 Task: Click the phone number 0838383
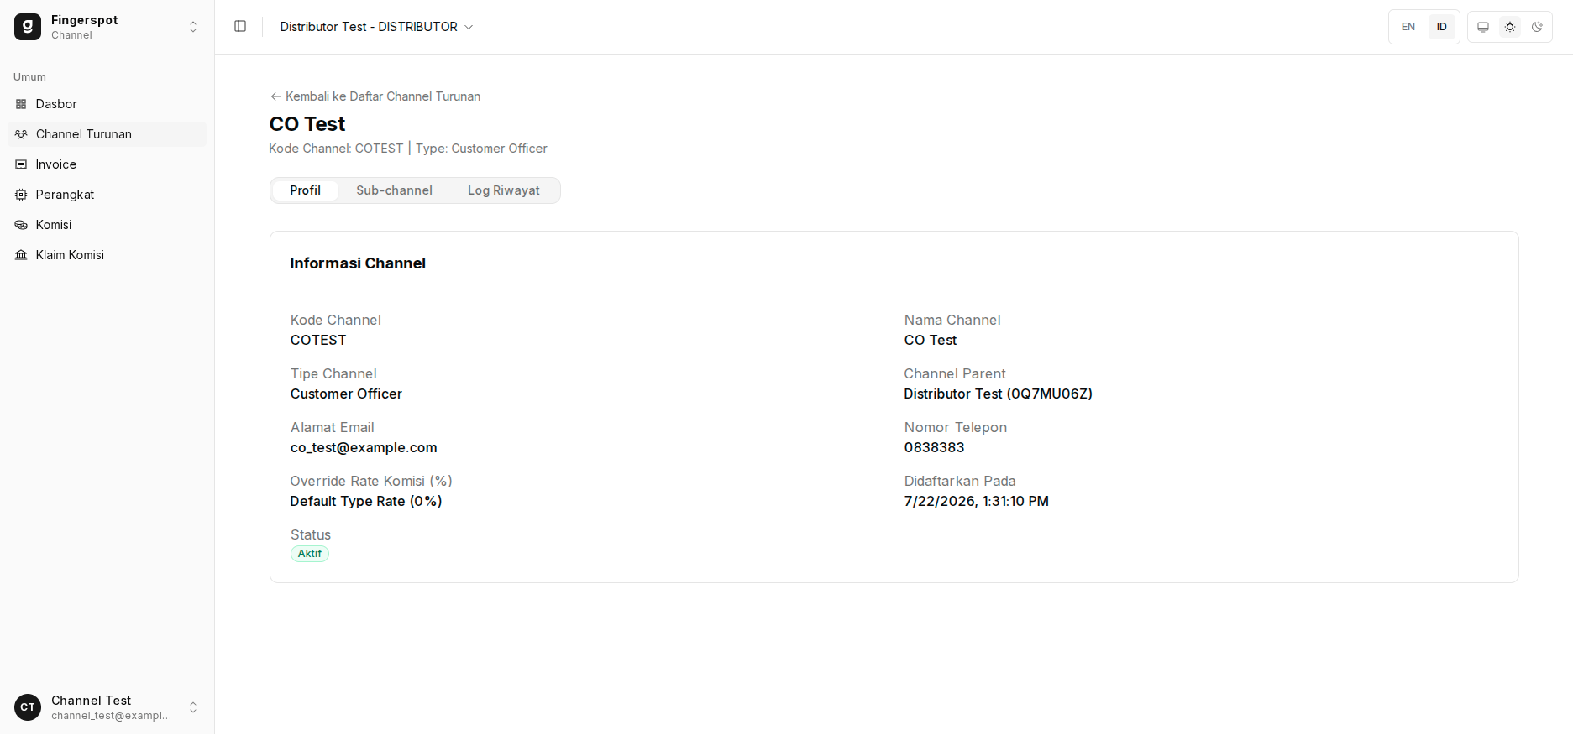tap(934, 448)
